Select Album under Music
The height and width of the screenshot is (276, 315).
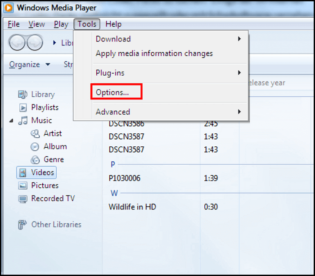pyautogui.click(x=55, y=146)
